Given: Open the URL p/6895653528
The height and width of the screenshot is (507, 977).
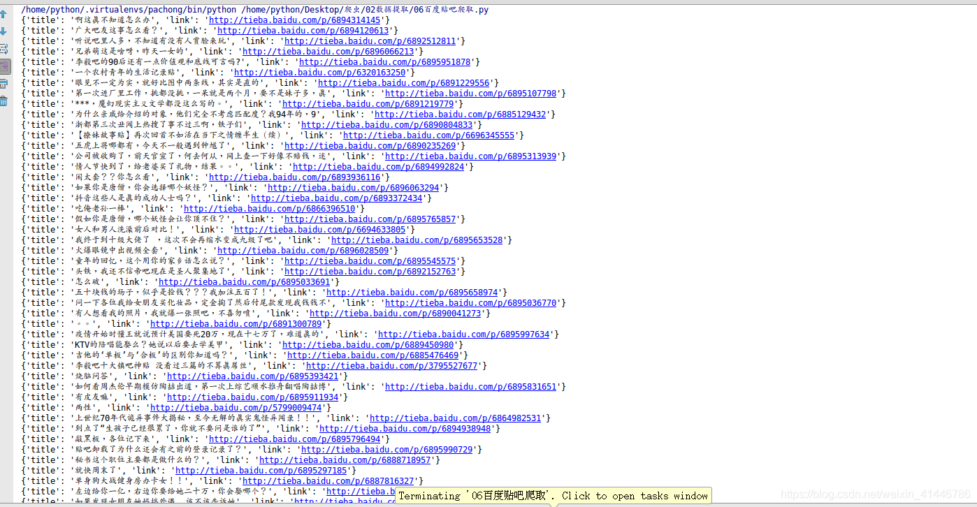Looking at the screenshot, I should pyautogui.click(x=417, y=240).
